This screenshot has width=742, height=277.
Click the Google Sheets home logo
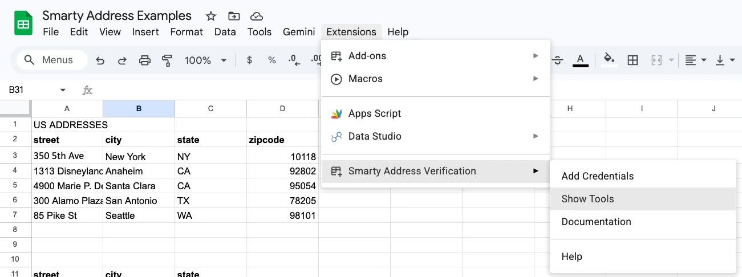tap(23, 24)
